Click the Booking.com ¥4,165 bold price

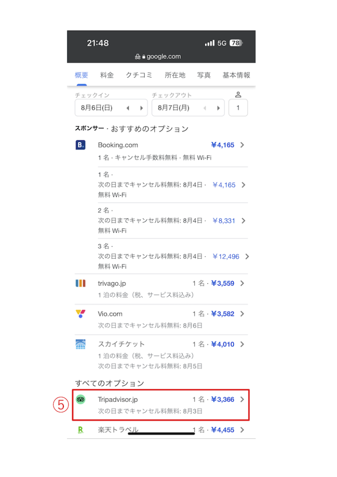223,145
